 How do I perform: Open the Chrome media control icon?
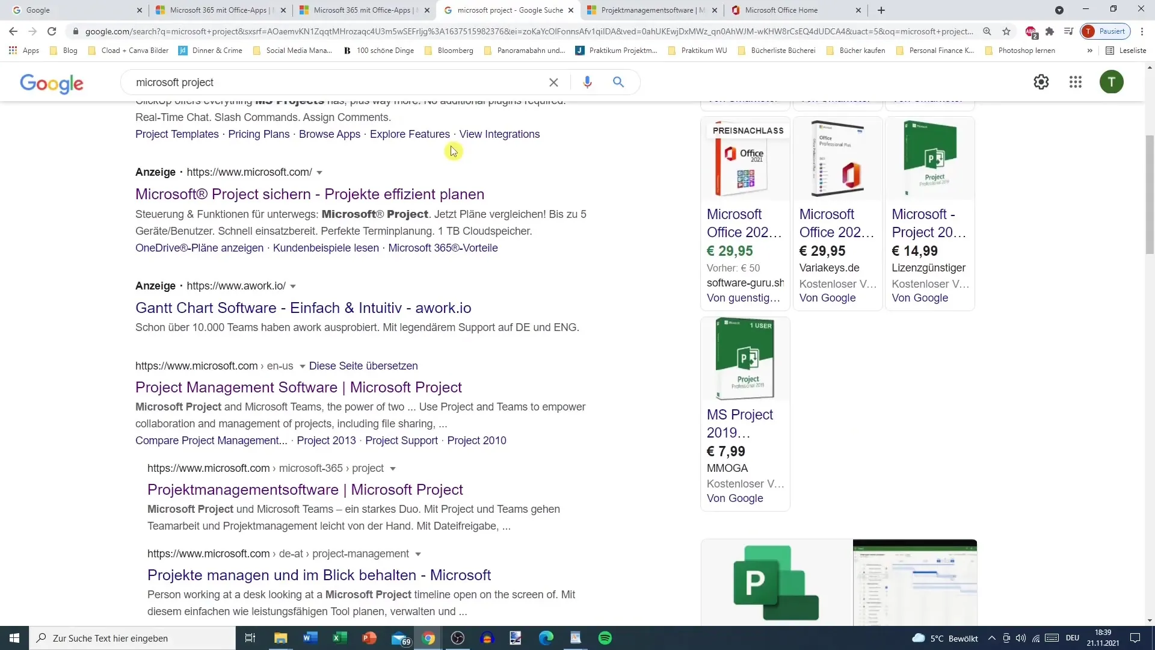(x=1068, y=31)
